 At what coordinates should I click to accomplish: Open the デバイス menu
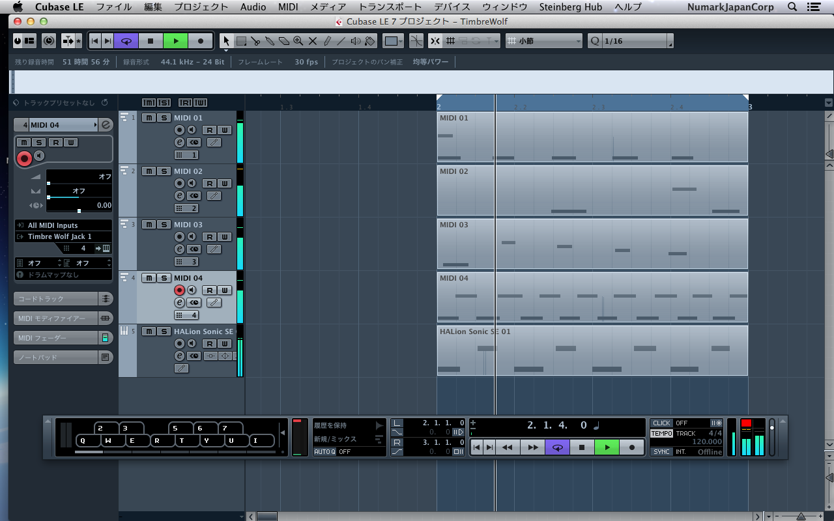tap(452, 7)
